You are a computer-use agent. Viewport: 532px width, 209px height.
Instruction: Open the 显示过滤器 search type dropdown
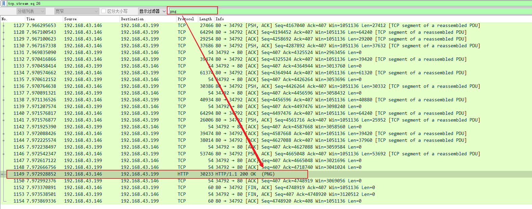[153, 11]
